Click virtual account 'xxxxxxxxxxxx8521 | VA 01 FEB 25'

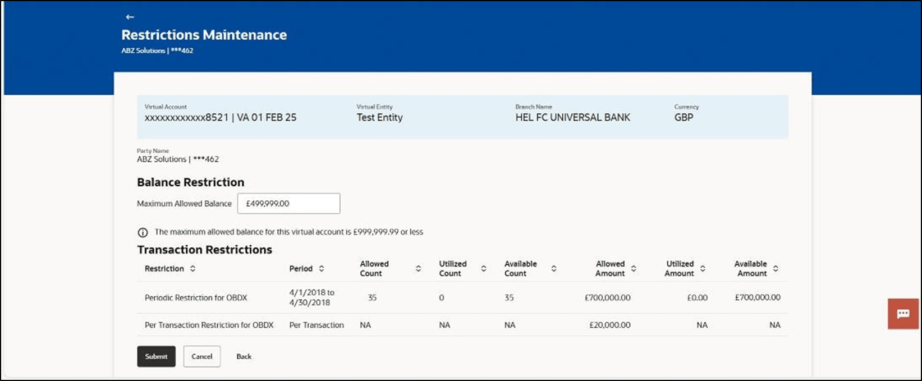click(x=221, y=118)
